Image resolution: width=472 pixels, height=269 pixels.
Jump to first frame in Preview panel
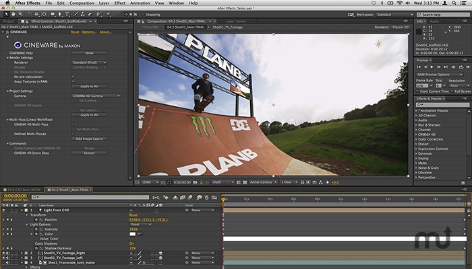pos(419,67)
